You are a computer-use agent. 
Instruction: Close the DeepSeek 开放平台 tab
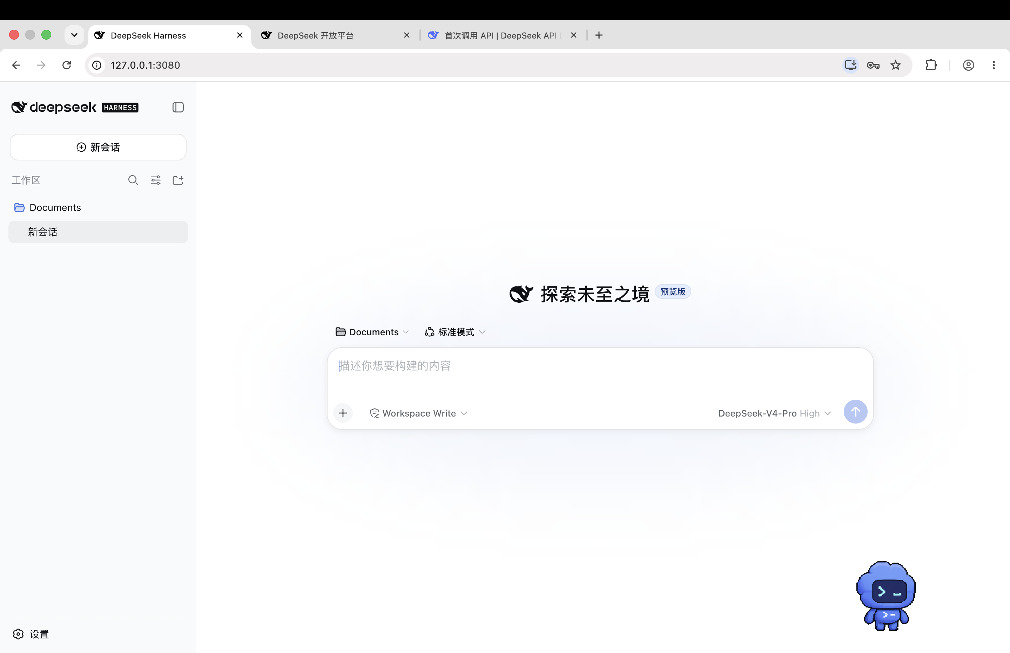pyautogui.click(x=406, y=35)
